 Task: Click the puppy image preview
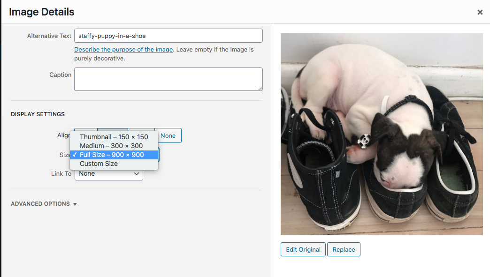tap(382, 134)
